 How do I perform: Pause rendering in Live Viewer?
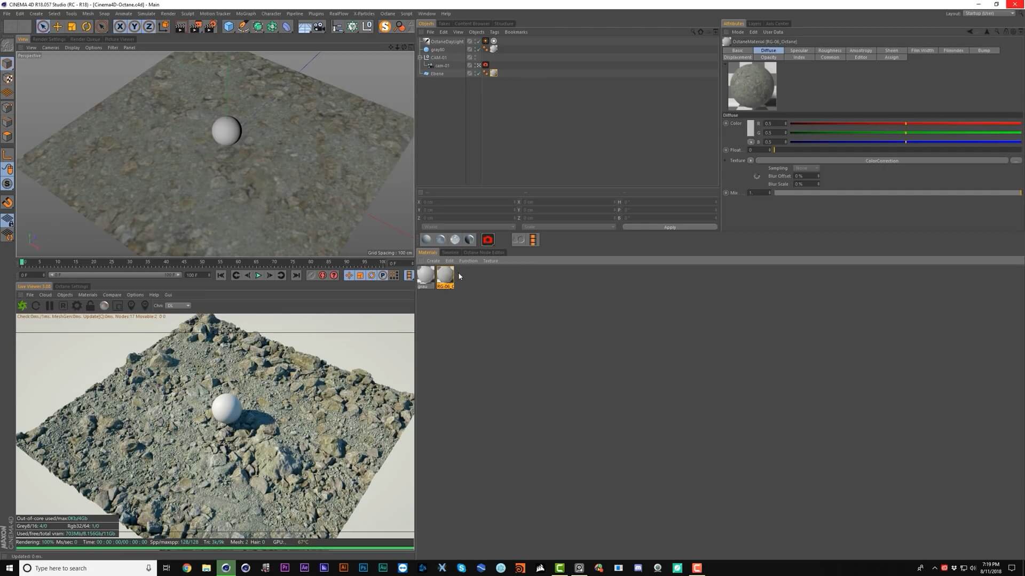coord(50,306)
